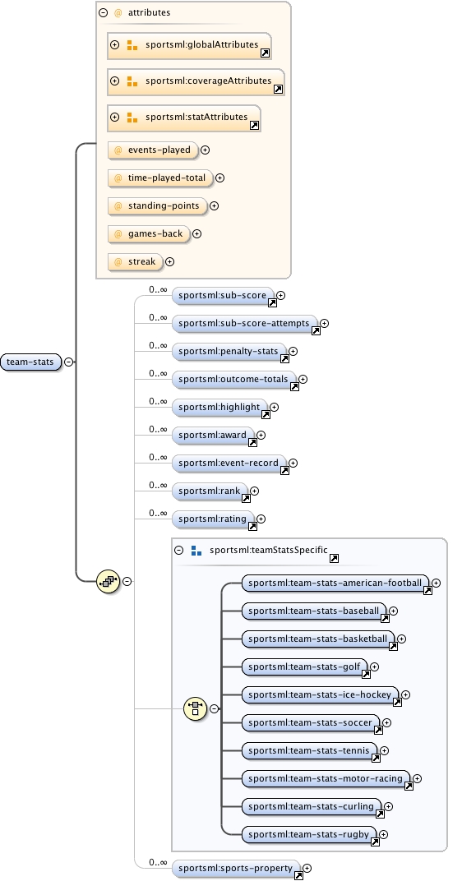Screen dimensions: 462x881
Task: Expand team-stats-ice-hockey element
Action: (x=405, y=695)
